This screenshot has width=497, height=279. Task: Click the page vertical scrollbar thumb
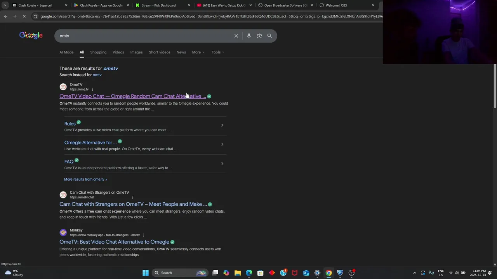point(495,86)
